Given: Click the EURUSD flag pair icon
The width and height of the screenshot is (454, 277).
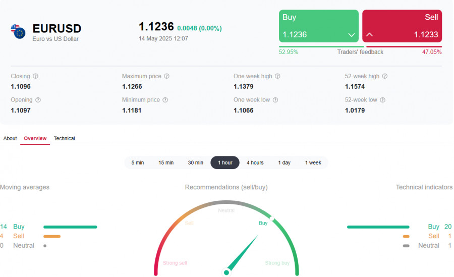Looking at the screenshot, I should point(18,32).
